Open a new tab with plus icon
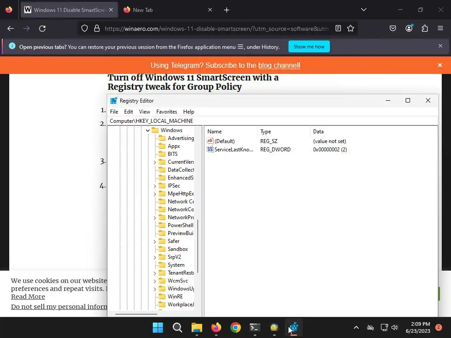 pyautogui.click(x=227, y=10)
